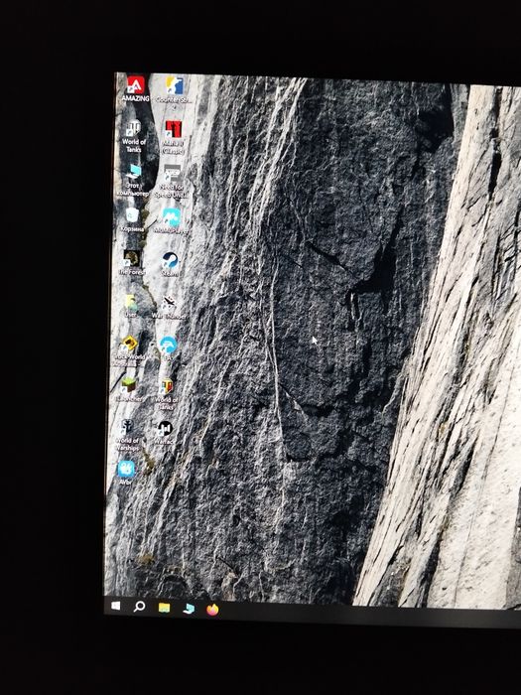The width and height of the screenshot is (521, 695).
Task: Open the Windows Start menu
Action: (x=116, y=606)
